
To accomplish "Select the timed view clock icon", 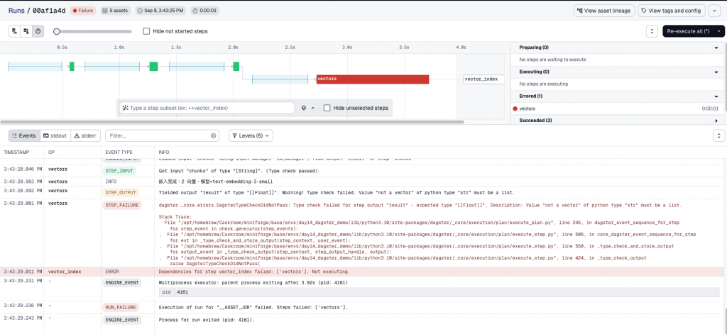I will coord(38,31).
